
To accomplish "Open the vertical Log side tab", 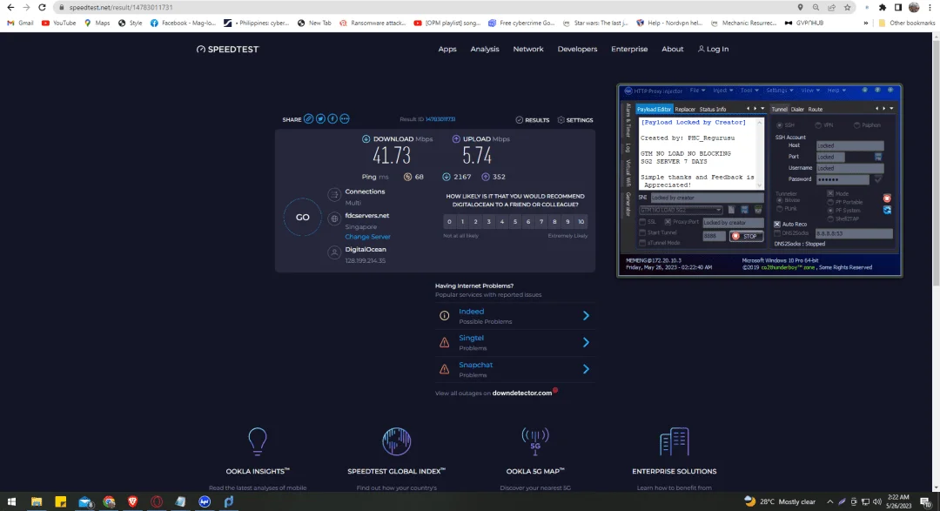I will pyautogui.click(x=628, y=147).
